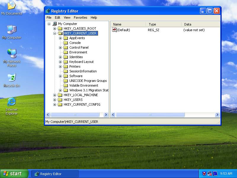Click the security shield tray icon
Image resolution: width=237 pixels, height=178 pixels.
pos(204,174)
